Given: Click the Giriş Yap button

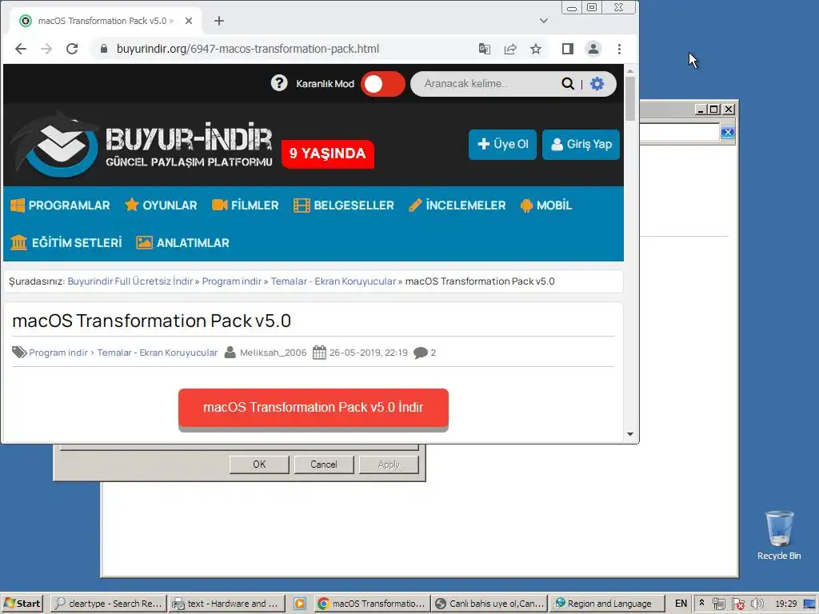Looking at the screenshot, I should pos(581,144).
